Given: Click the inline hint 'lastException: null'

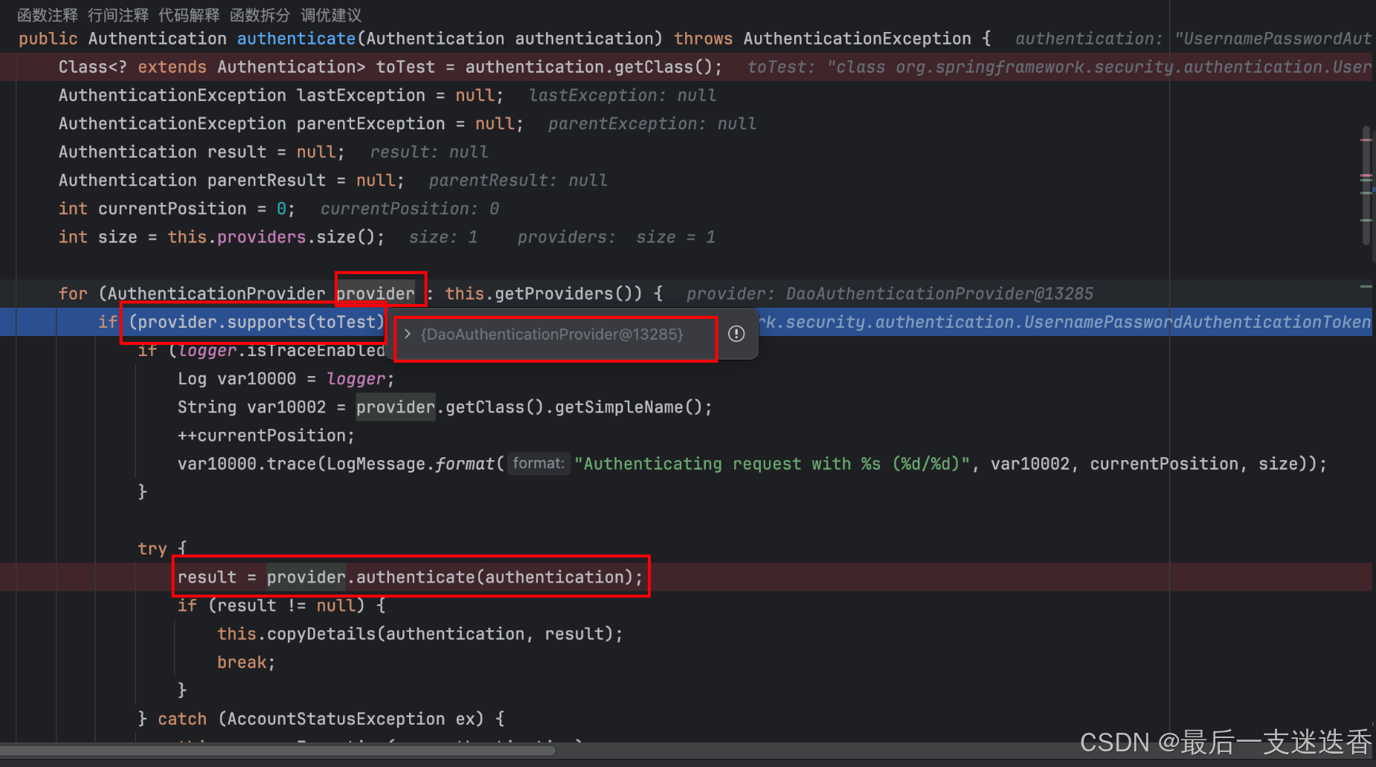Looking at the screenshot, I should pos(623,95).
